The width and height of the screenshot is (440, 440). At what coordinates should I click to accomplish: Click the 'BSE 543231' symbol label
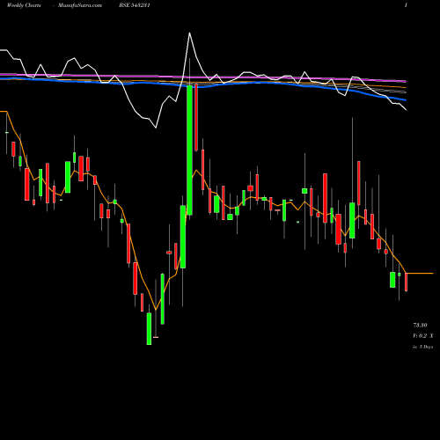(135, 5)
